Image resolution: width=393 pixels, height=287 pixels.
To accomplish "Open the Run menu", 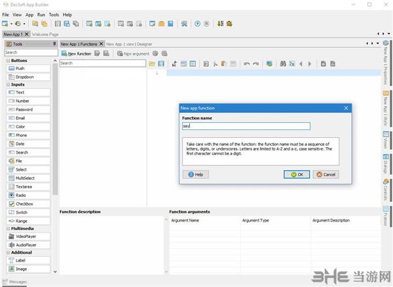I will pyautogui.click(x=41, y=14).
